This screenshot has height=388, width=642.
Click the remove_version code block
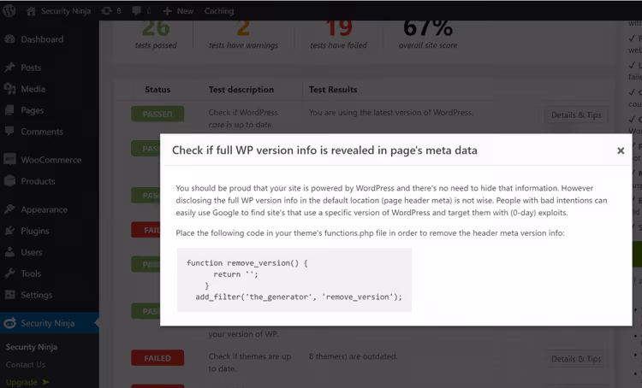pyautogui.click(x=294, y=279)
